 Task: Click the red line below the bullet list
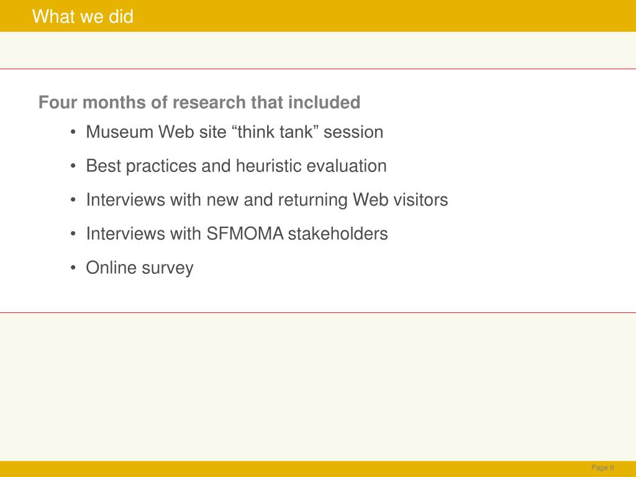(x=318, y=313)
